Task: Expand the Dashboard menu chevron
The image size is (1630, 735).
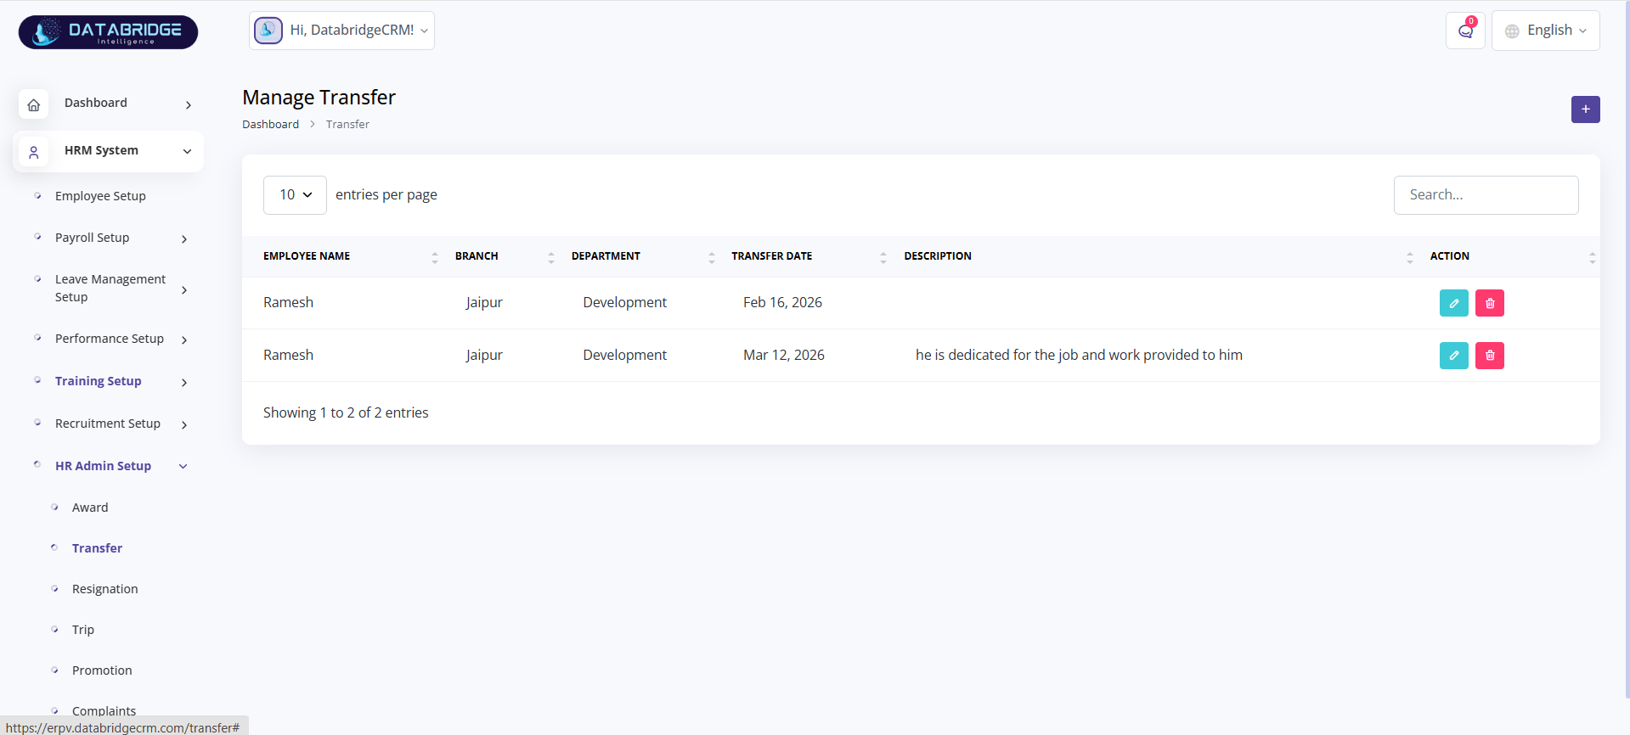Action: tap(189, 105)
